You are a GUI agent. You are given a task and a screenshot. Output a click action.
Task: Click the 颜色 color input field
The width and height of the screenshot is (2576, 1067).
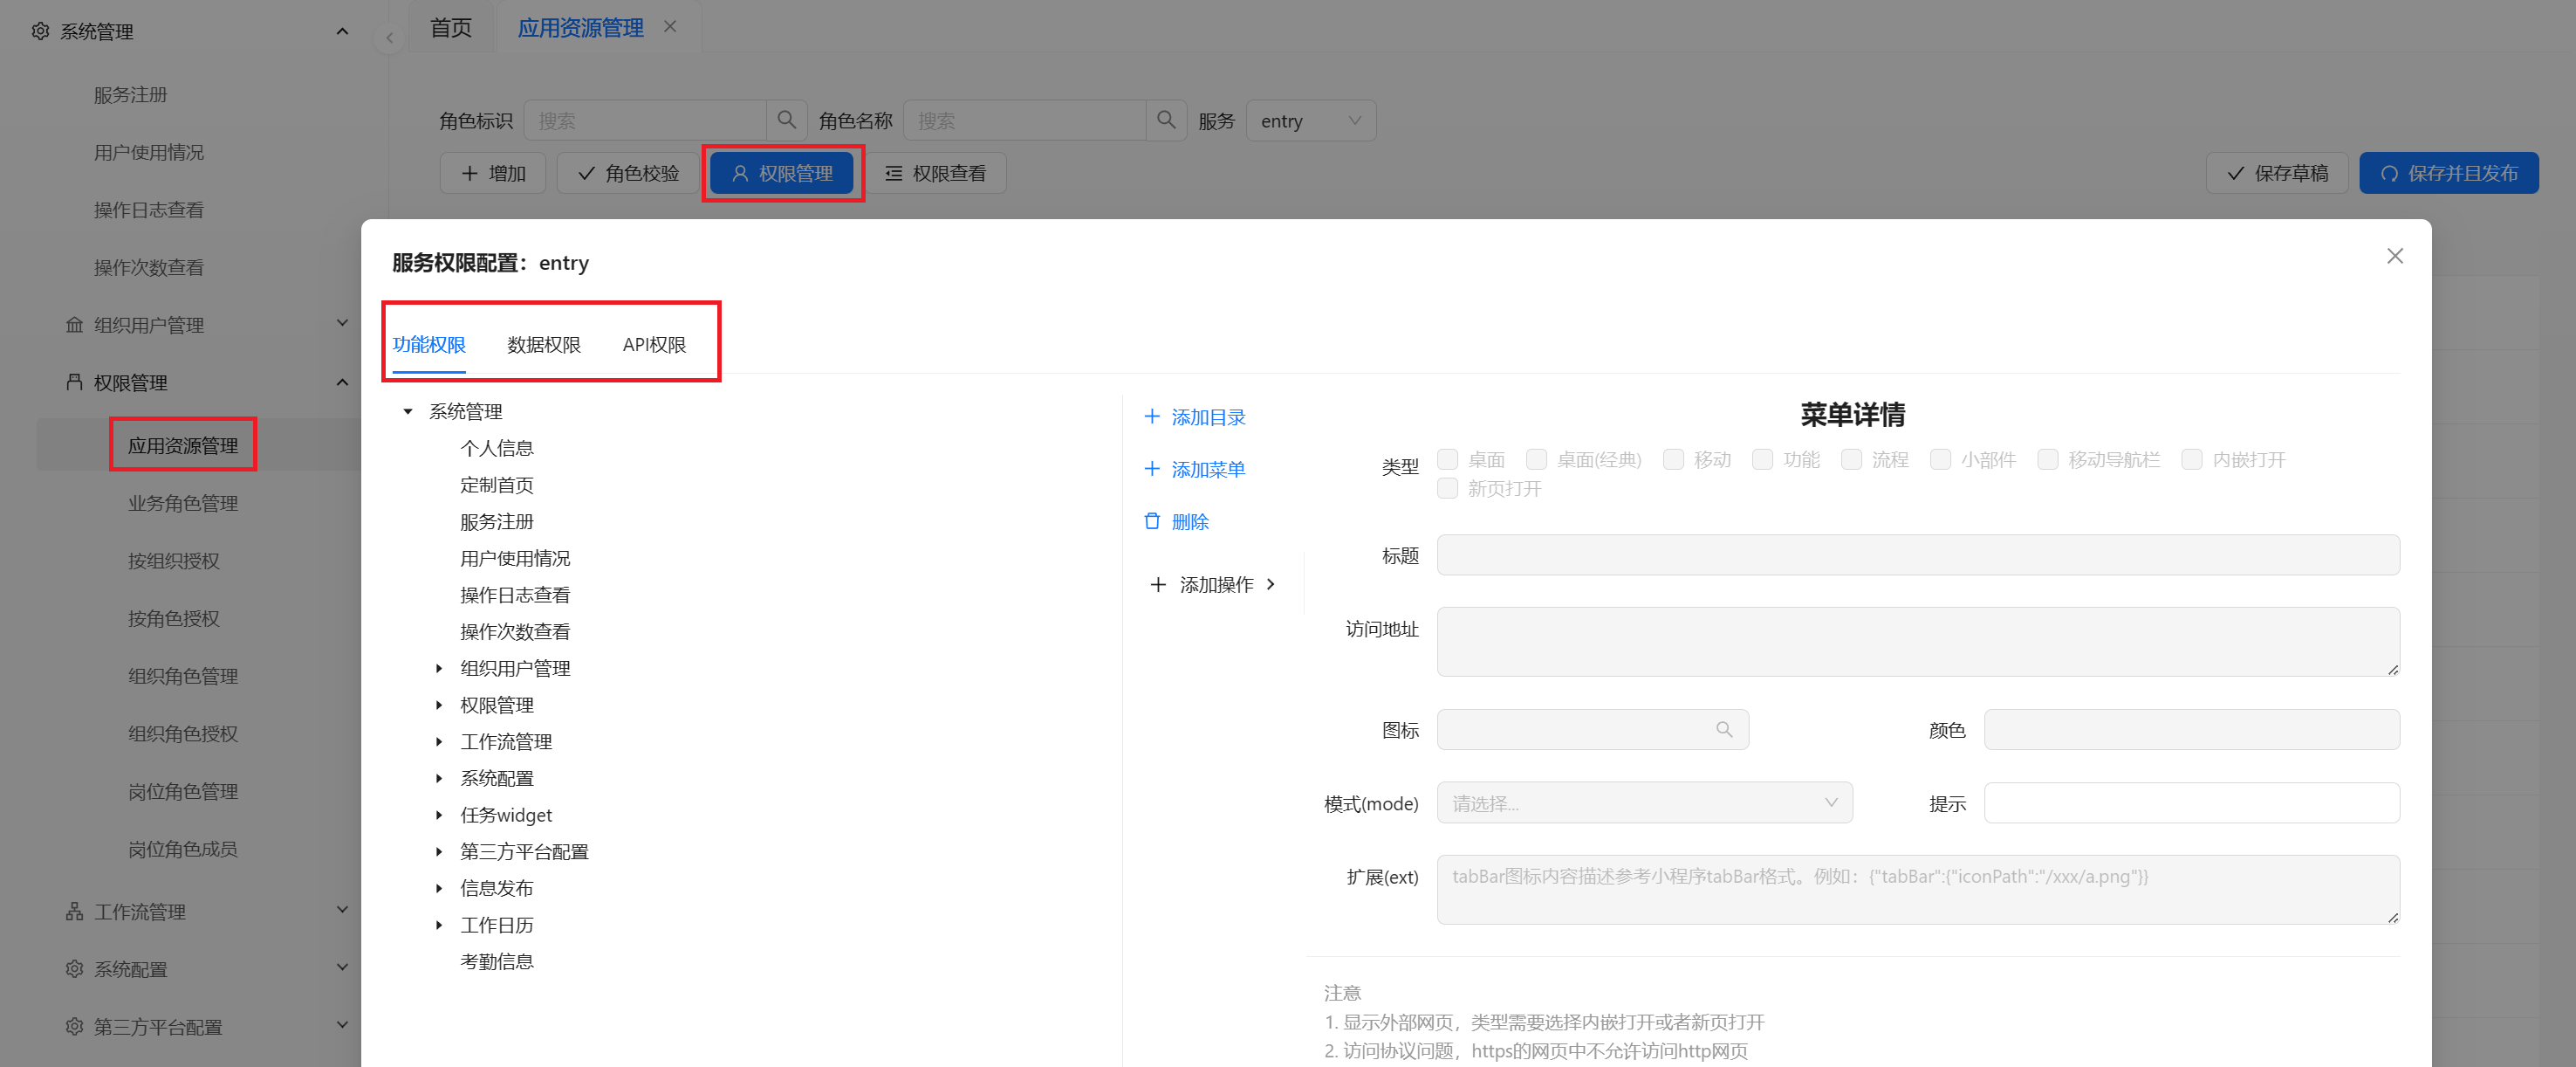pyautogui.click(x=2192, y=730)
